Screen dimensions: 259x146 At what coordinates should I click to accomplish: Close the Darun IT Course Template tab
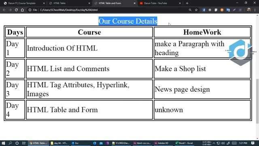click(44, 3)
